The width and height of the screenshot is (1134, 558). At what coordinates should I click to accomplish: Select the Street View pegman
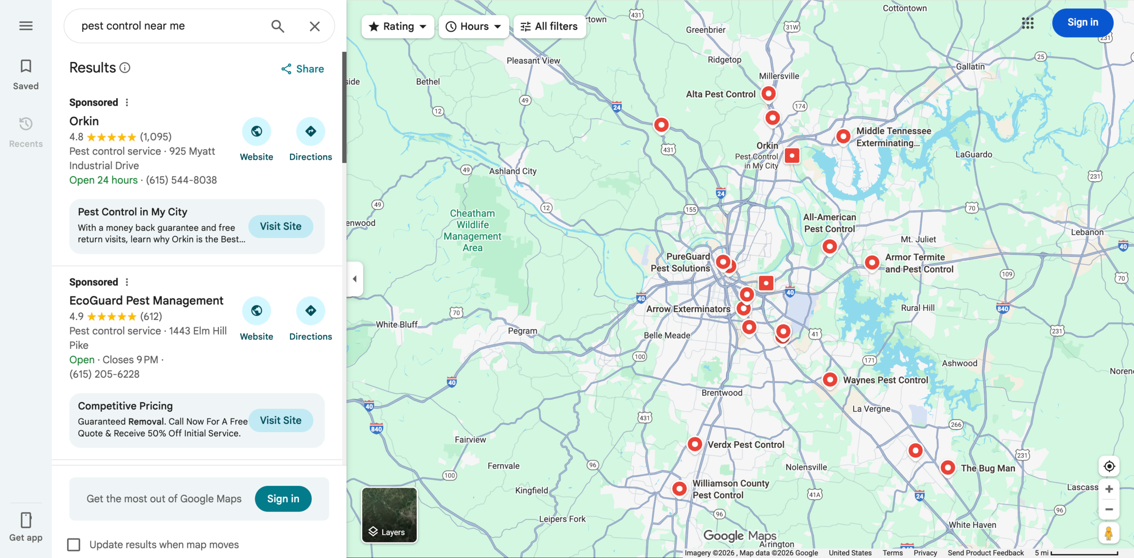[1109, 533]
